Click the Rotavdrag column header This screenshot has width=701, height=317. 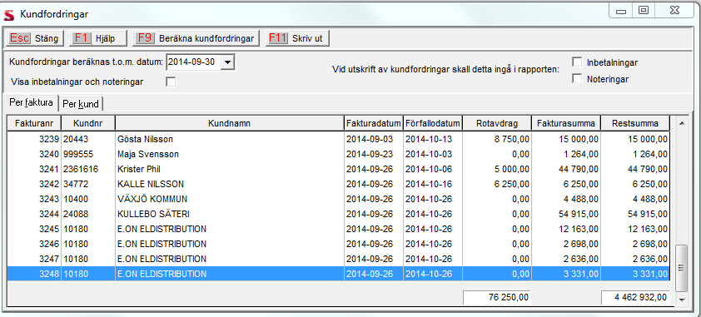tap(497, 123)
